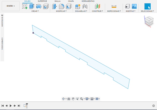Step forward one timeline feature

15,106
